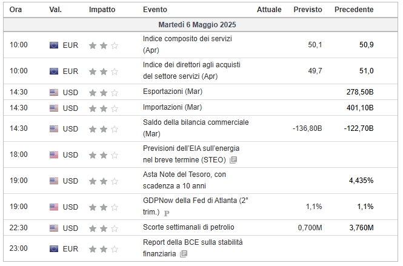Open the STEO report document icon

click(233, 160)
